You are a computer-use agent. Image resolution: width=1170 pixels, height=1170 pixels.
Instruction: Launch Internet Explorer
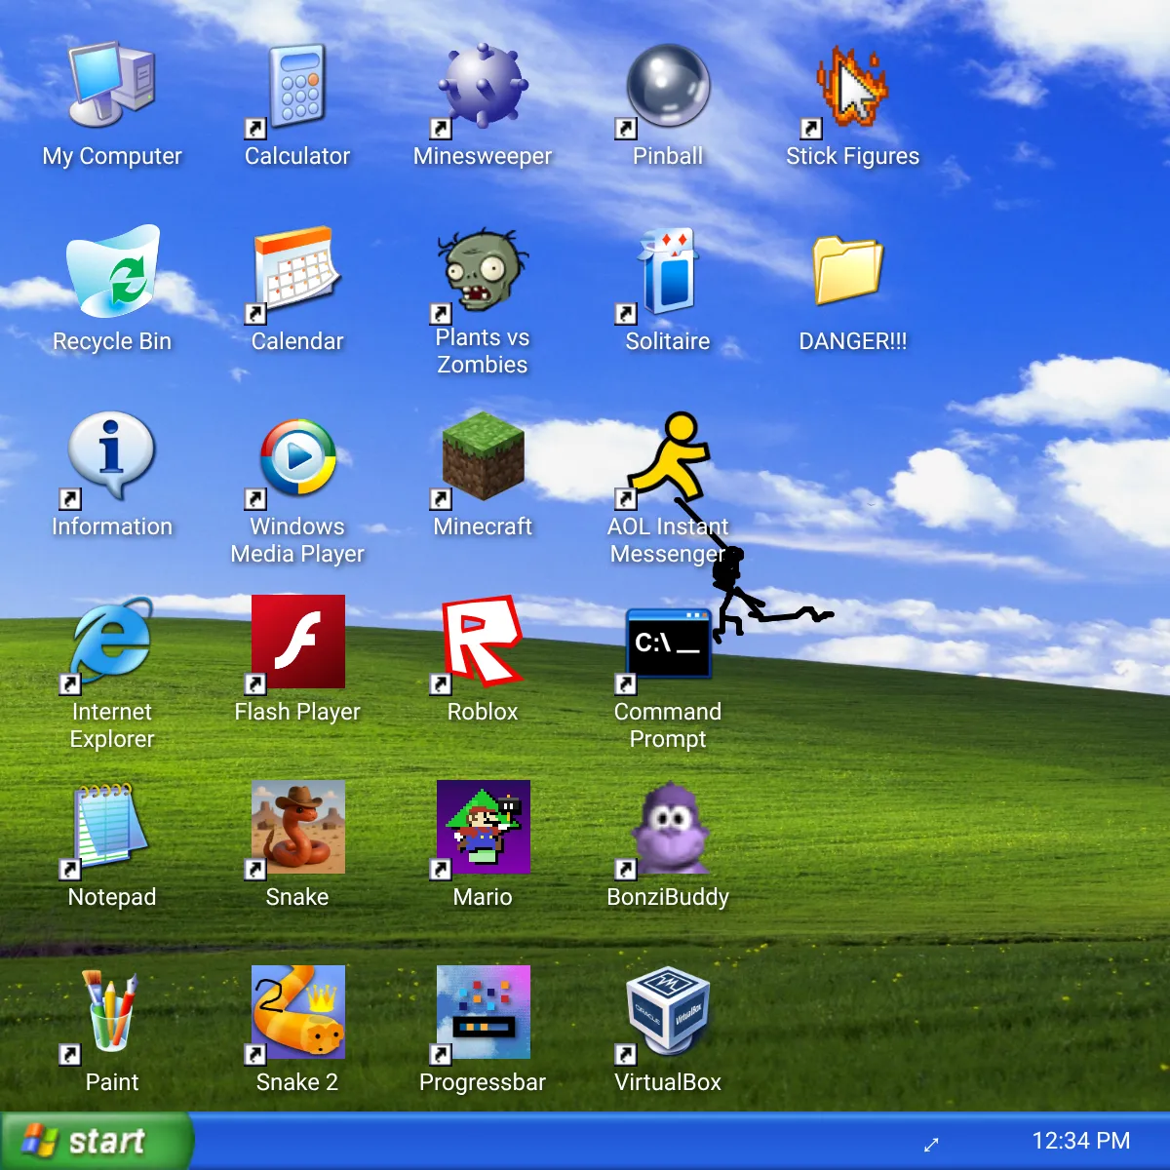click(112, 642)
